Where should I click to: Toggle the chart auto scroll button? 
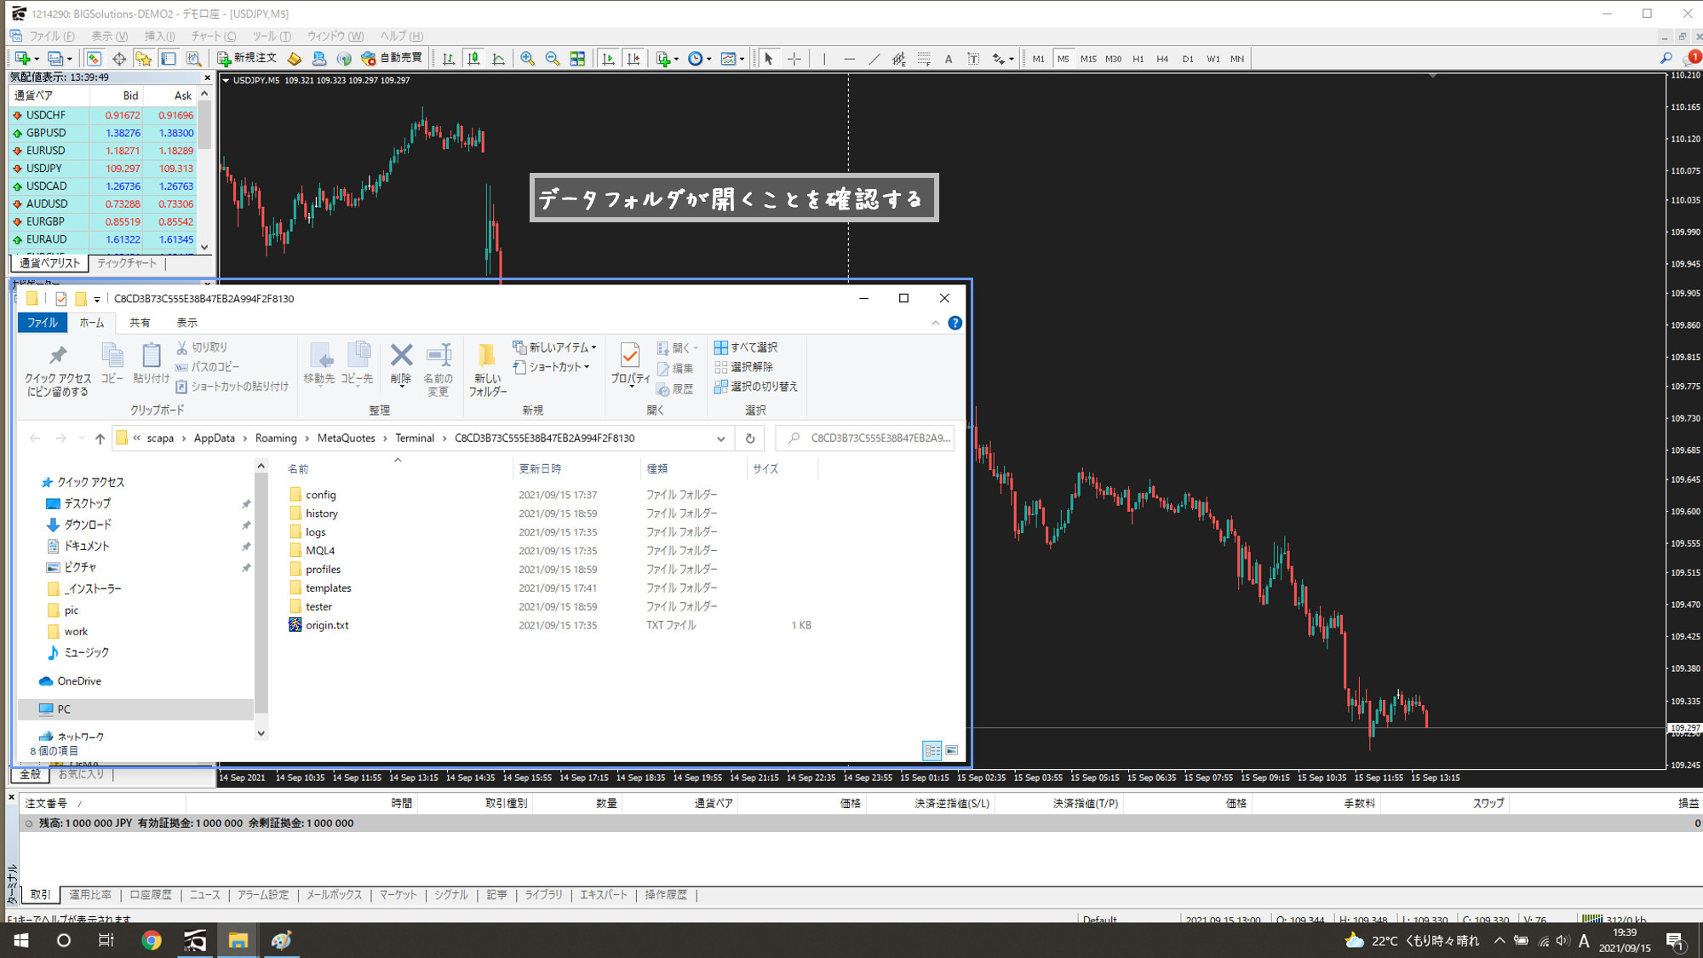(608, 59)
